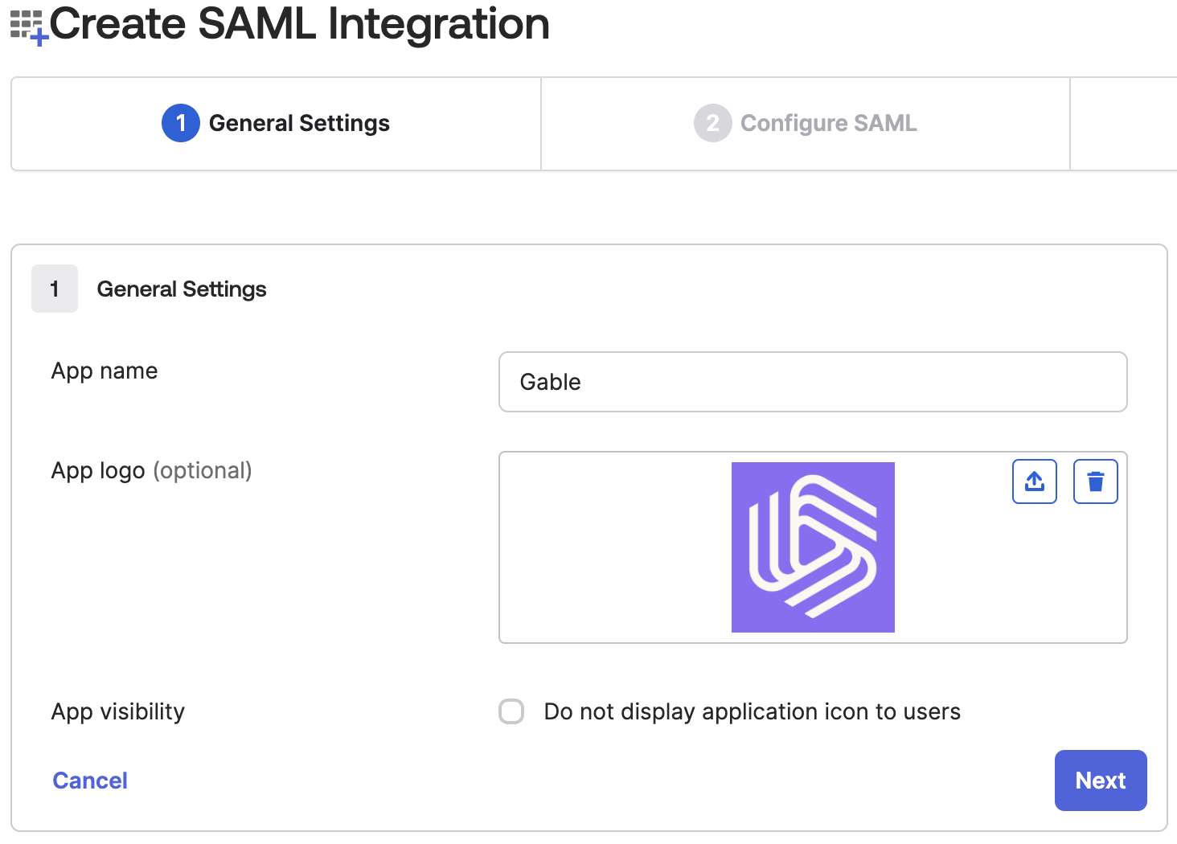The width and height of the screenshot is (1177, 844).
Task: Upload a new app logo image
Action: pos(1034,481)
